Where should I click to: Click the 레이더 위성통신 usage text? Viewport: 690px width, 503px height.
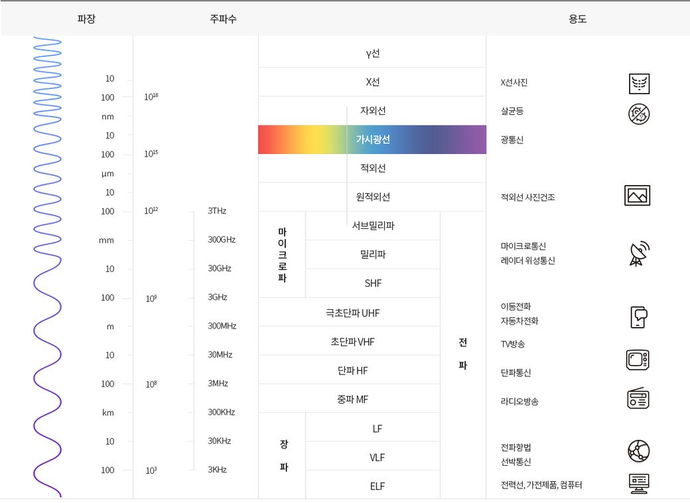[527, 261]
